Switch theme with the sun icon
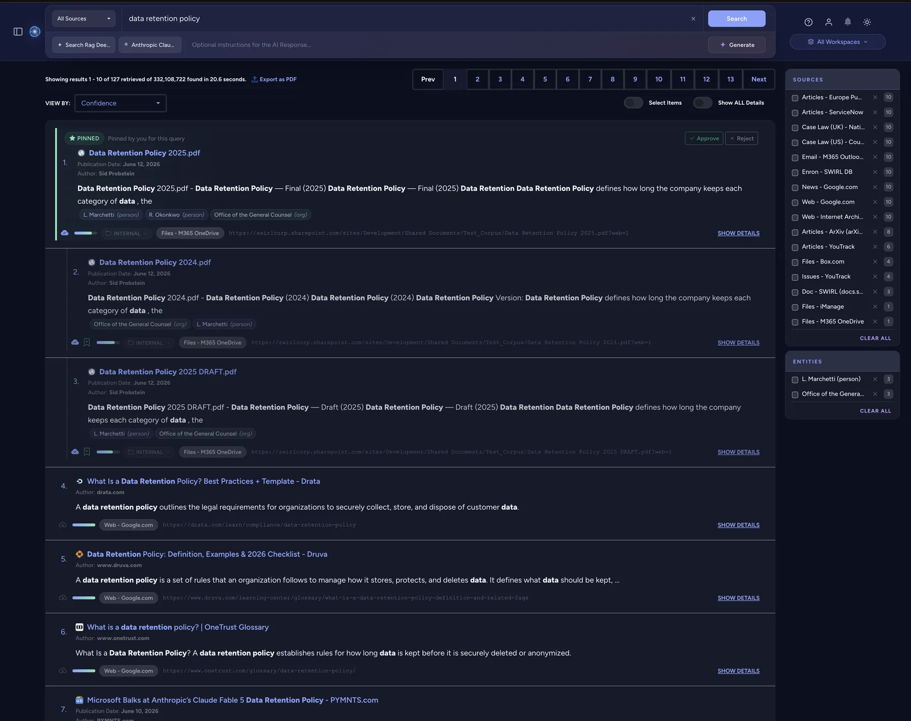 click(x=867, y=22)
